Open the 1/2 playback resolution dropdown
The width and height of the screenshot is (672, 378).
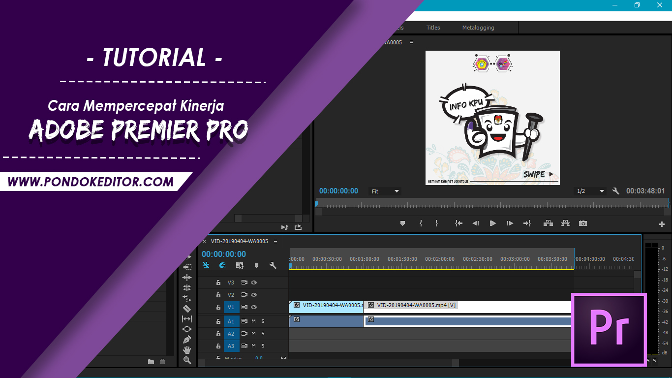pyautogui.click(x=591, y=191)
